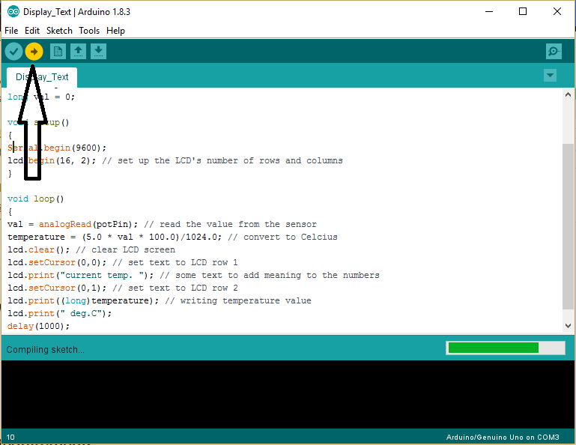Open the Sketch menu
Screen dimensions: 576x445
(59, 31)
